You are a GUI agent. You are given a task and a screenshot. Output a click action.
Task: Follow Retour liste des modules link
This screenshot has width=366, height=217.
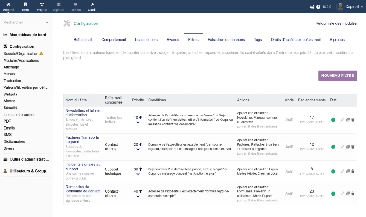click(x=336, y=23)
